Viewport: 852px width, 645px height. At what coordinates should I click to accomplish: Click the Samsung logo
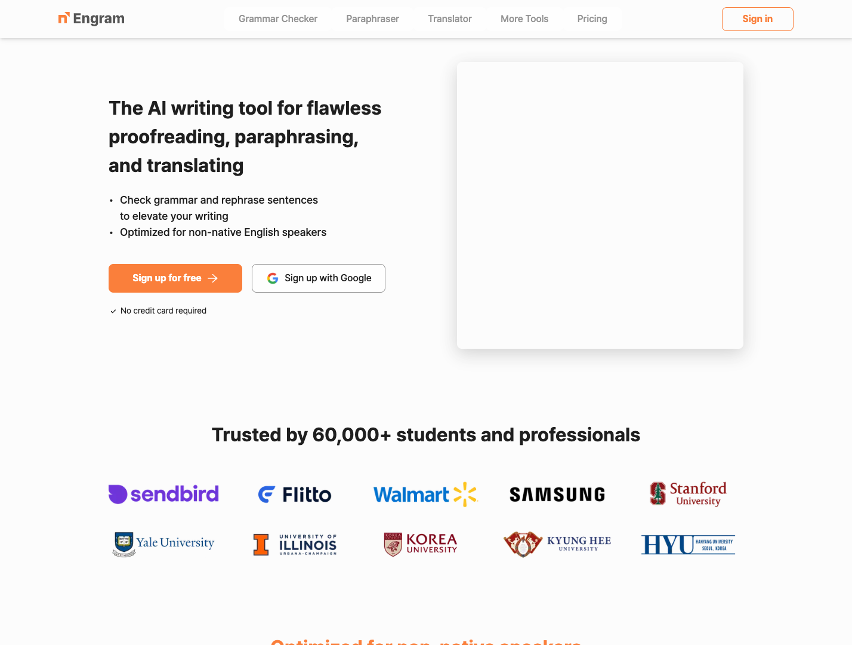click(x=557, y=494)
